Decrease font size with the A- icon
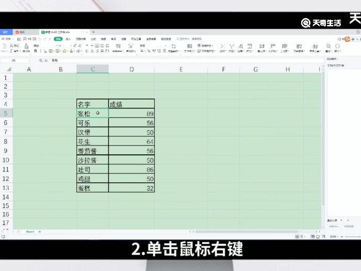Image resolution: width=361 pixels, height=271 pixels. tap(79, 45)
